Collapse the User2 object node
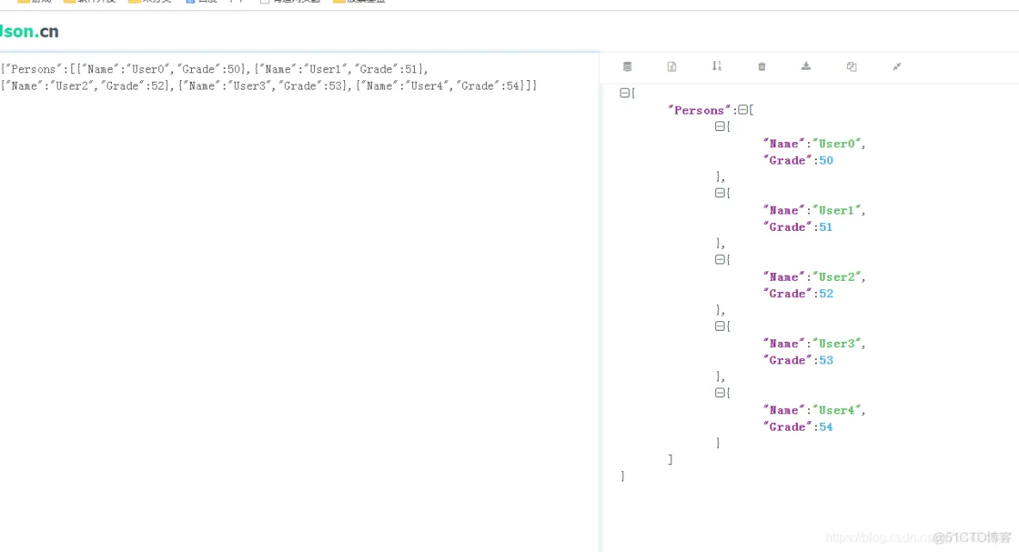This screenshot has width=1019, height=552. (719, 259)
